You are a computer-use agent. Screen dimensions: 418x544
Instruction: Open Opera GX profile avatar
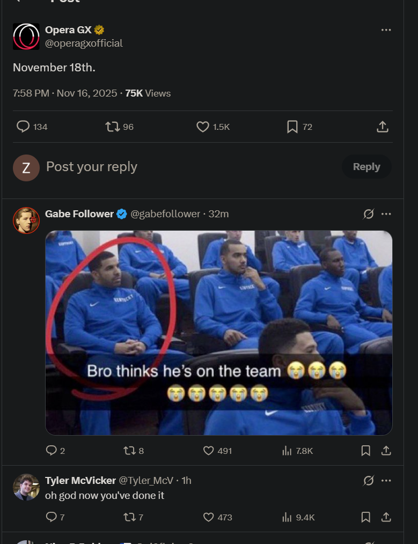pyautogui.click(x=26, y=36)
